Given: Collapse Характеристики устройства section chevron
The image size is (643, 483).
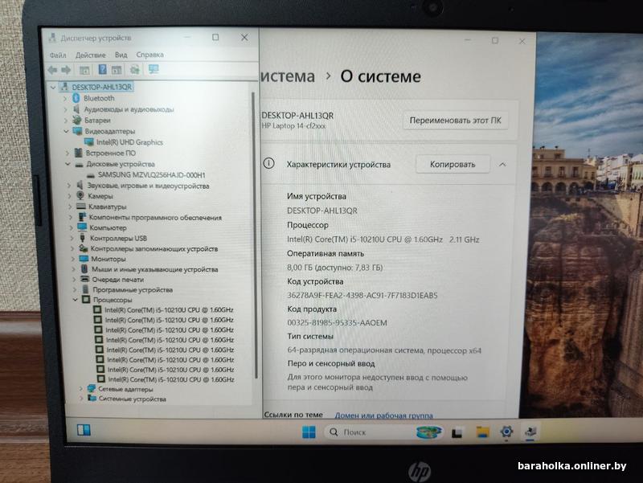Looking at the screenshot, I should coord(502,165).
